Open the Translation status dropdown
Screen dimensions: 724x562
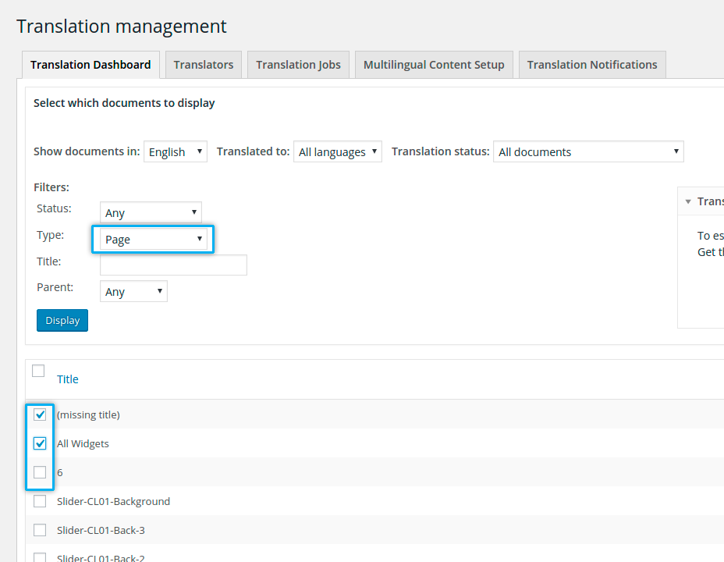(588, 151)
